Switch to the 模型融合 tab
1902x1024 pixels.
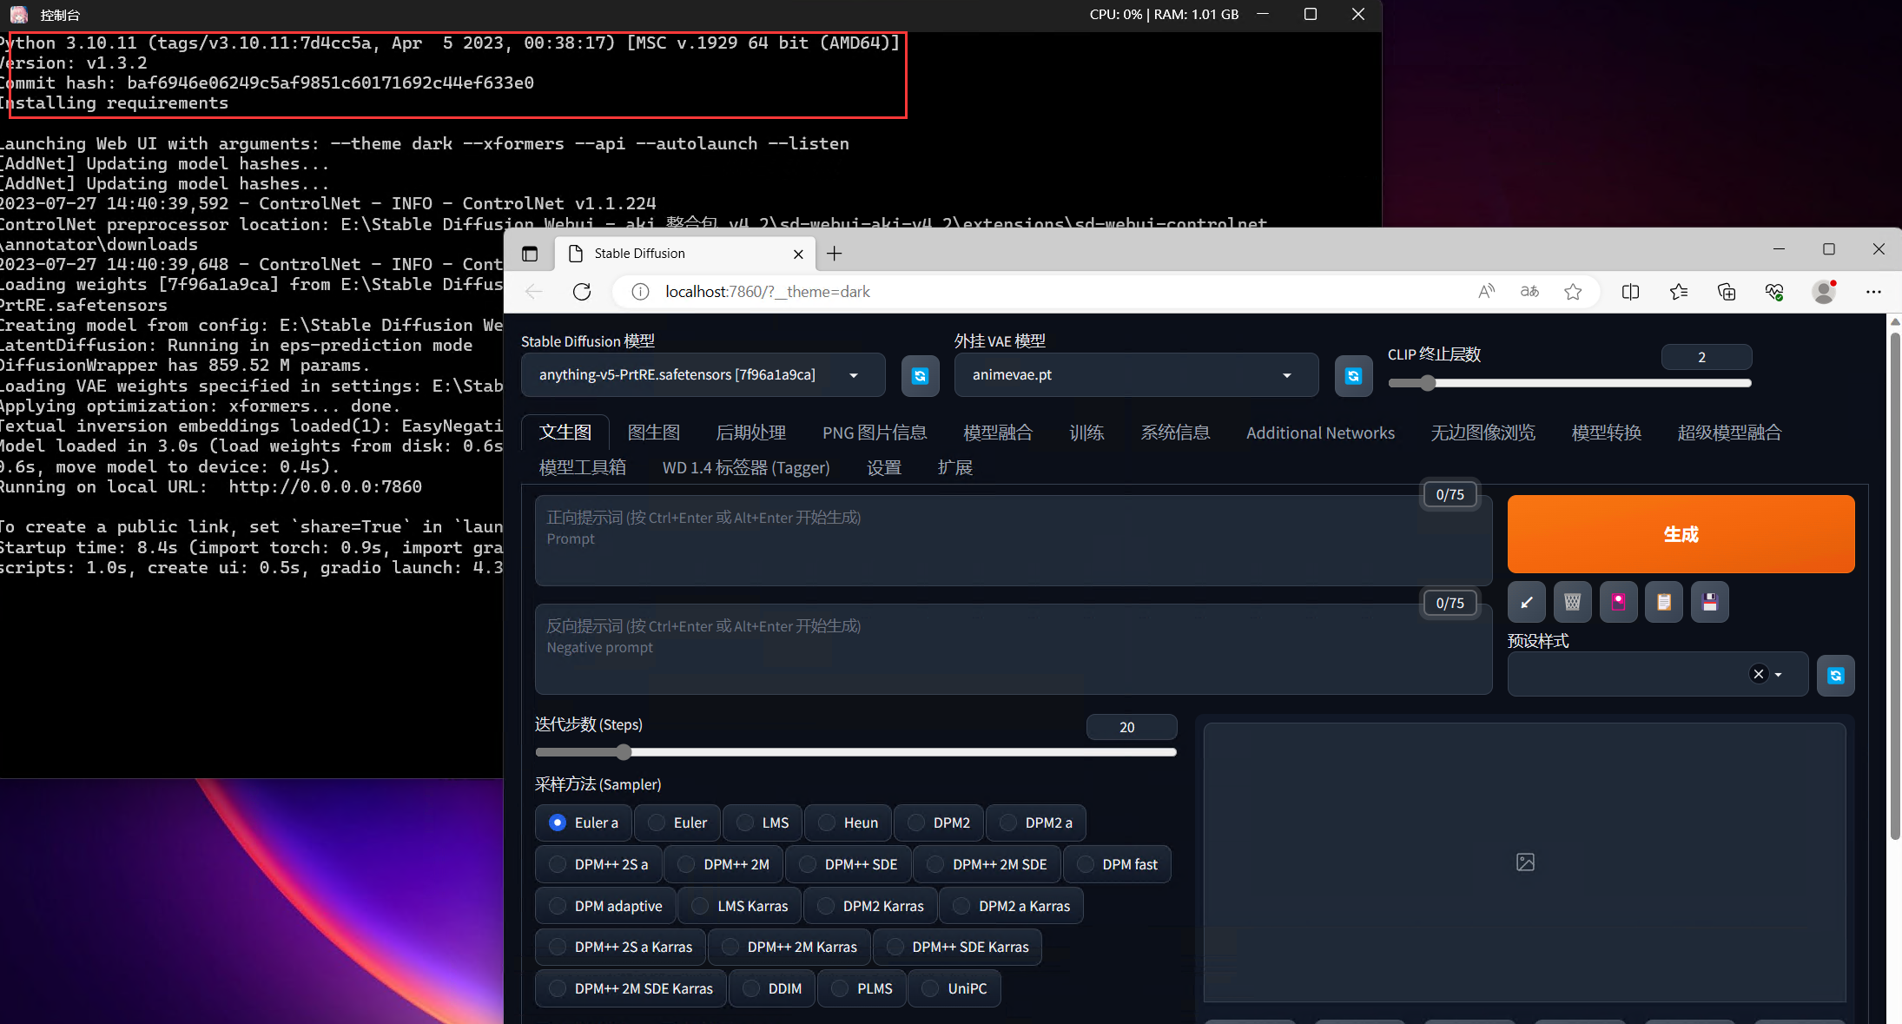tap(996, 433)
